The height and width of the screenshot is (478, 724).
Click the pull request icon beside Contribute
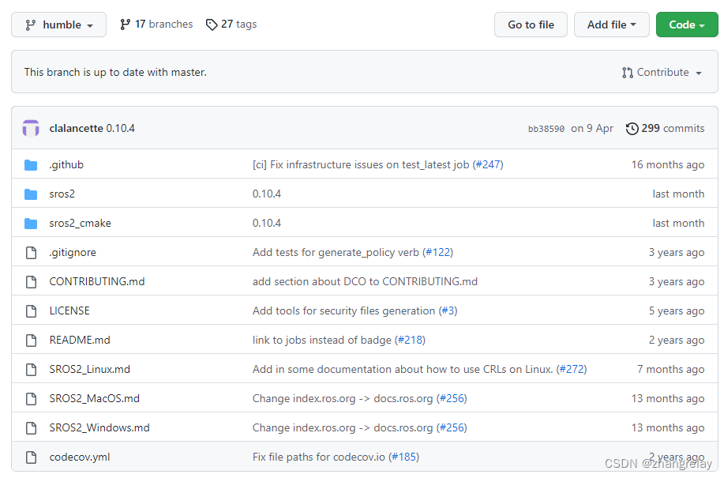coord(627,73)
